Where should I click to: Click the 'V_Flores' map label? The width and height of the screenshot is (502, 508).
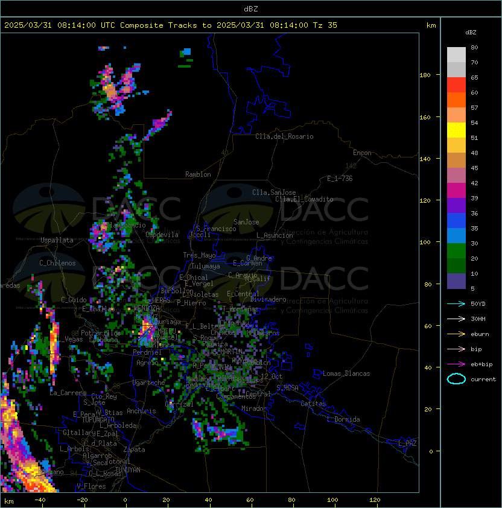pos(91,486)
